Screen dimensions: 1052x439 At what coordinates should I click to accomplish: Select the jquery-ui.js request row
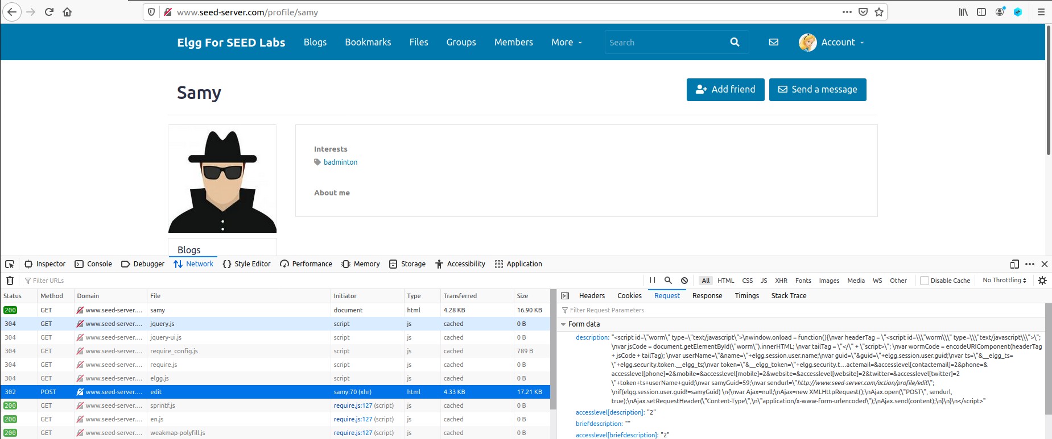tap(275, 337)
